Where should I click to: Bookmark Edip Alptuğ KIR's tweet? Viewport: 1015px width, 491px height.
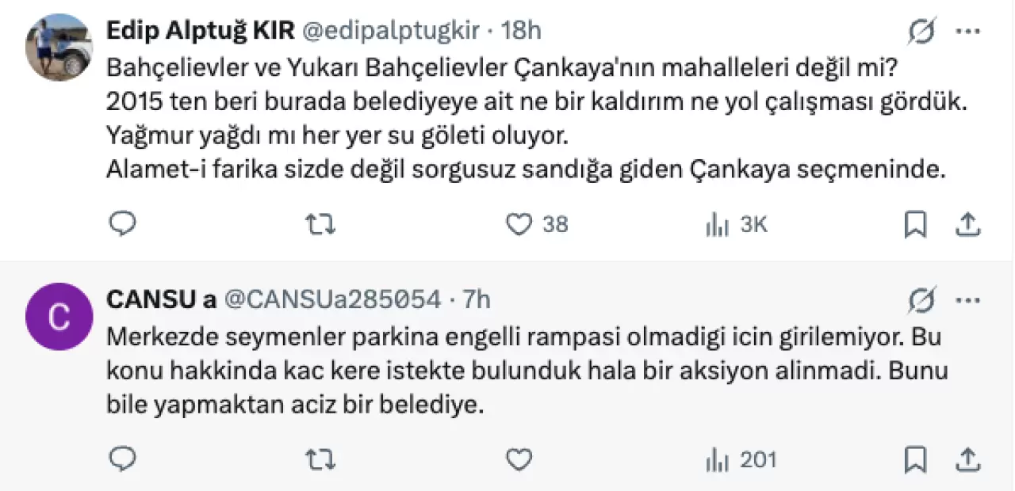point(916,225)
